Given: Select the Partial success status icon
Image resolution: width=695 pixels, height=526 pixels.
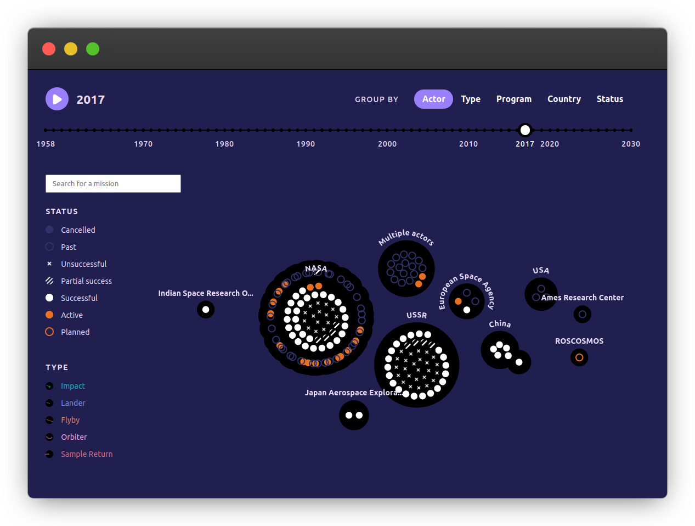Looking at the screenshot, I should (x=49, y=281).
